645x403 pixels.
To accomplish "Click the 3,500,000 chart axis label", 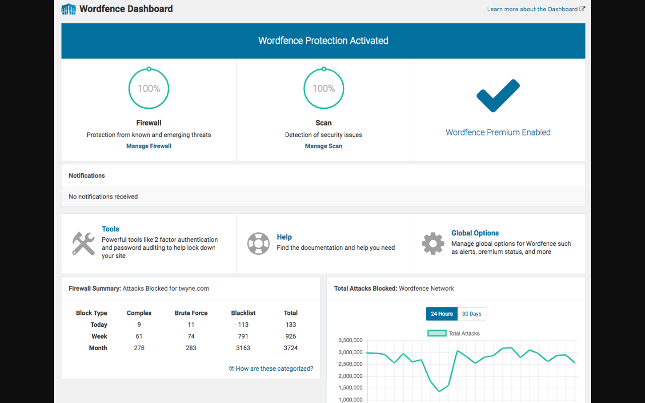I will [350, 341].
